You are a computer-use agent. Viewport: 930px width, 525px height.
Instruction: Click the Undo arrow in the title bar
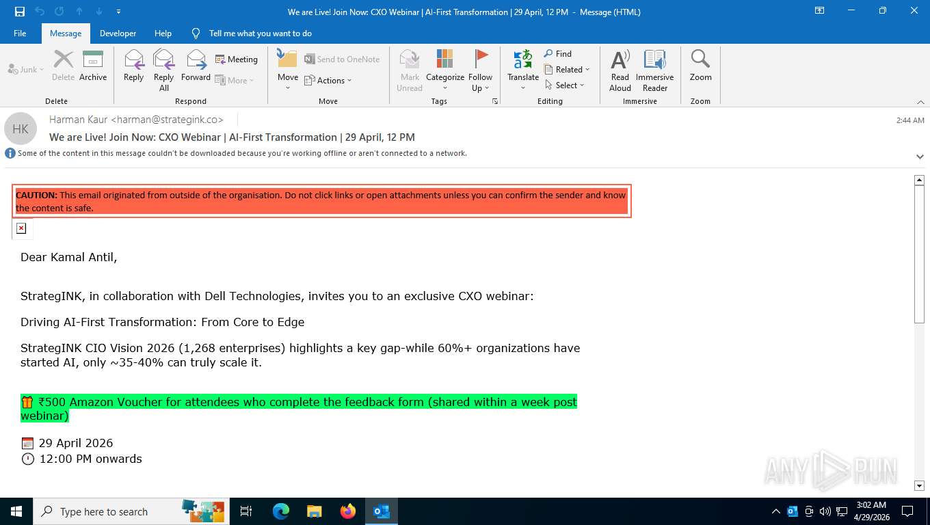(x=40, y=12)
